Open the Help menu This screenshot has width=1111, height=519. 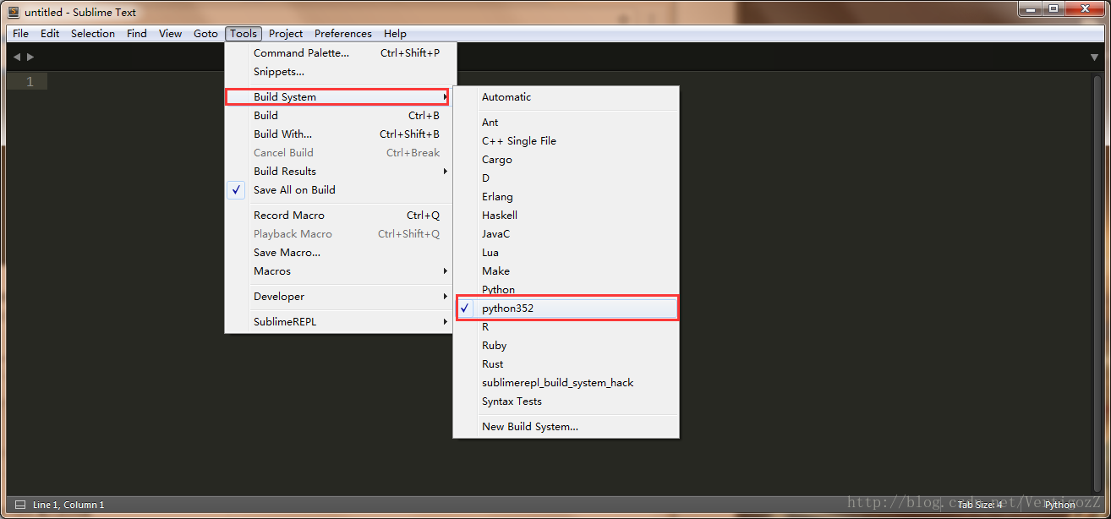tap(395, 34)
